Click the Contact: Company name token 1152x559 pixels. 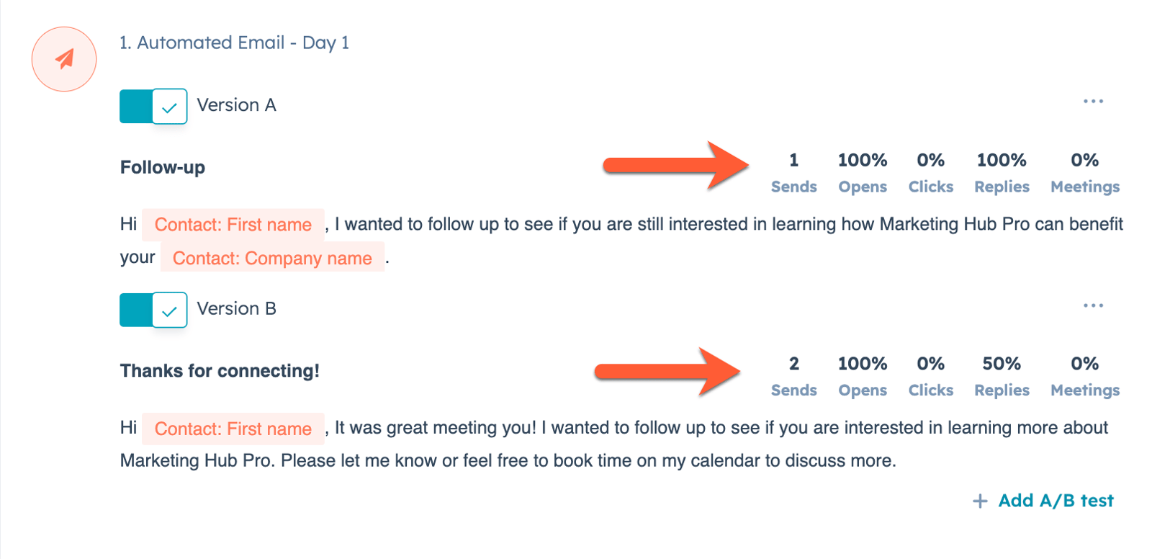[272, 258]
